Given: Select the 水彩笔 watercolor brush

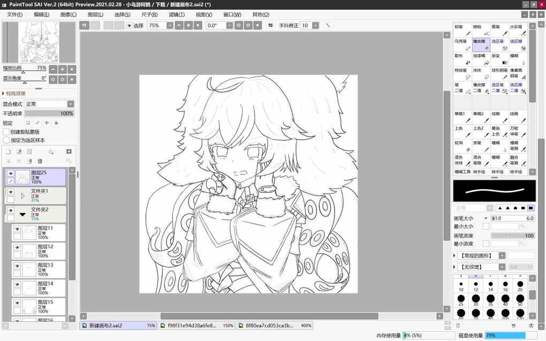Looking at the screenshot, I should coord(517,30).
